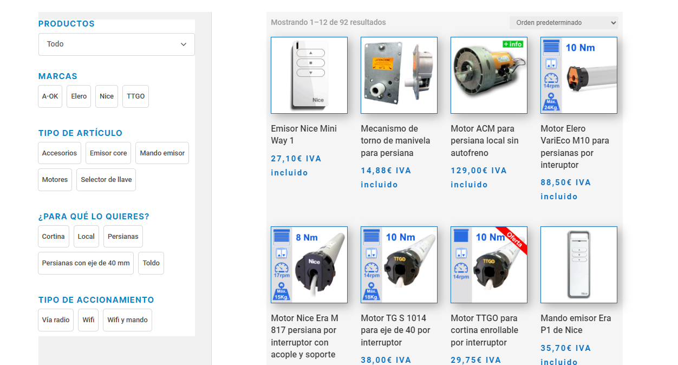This screenshot has width=678, height=365.
Task: Select the Motor TG S 1014 thumbnail
Action: (399, 265)
